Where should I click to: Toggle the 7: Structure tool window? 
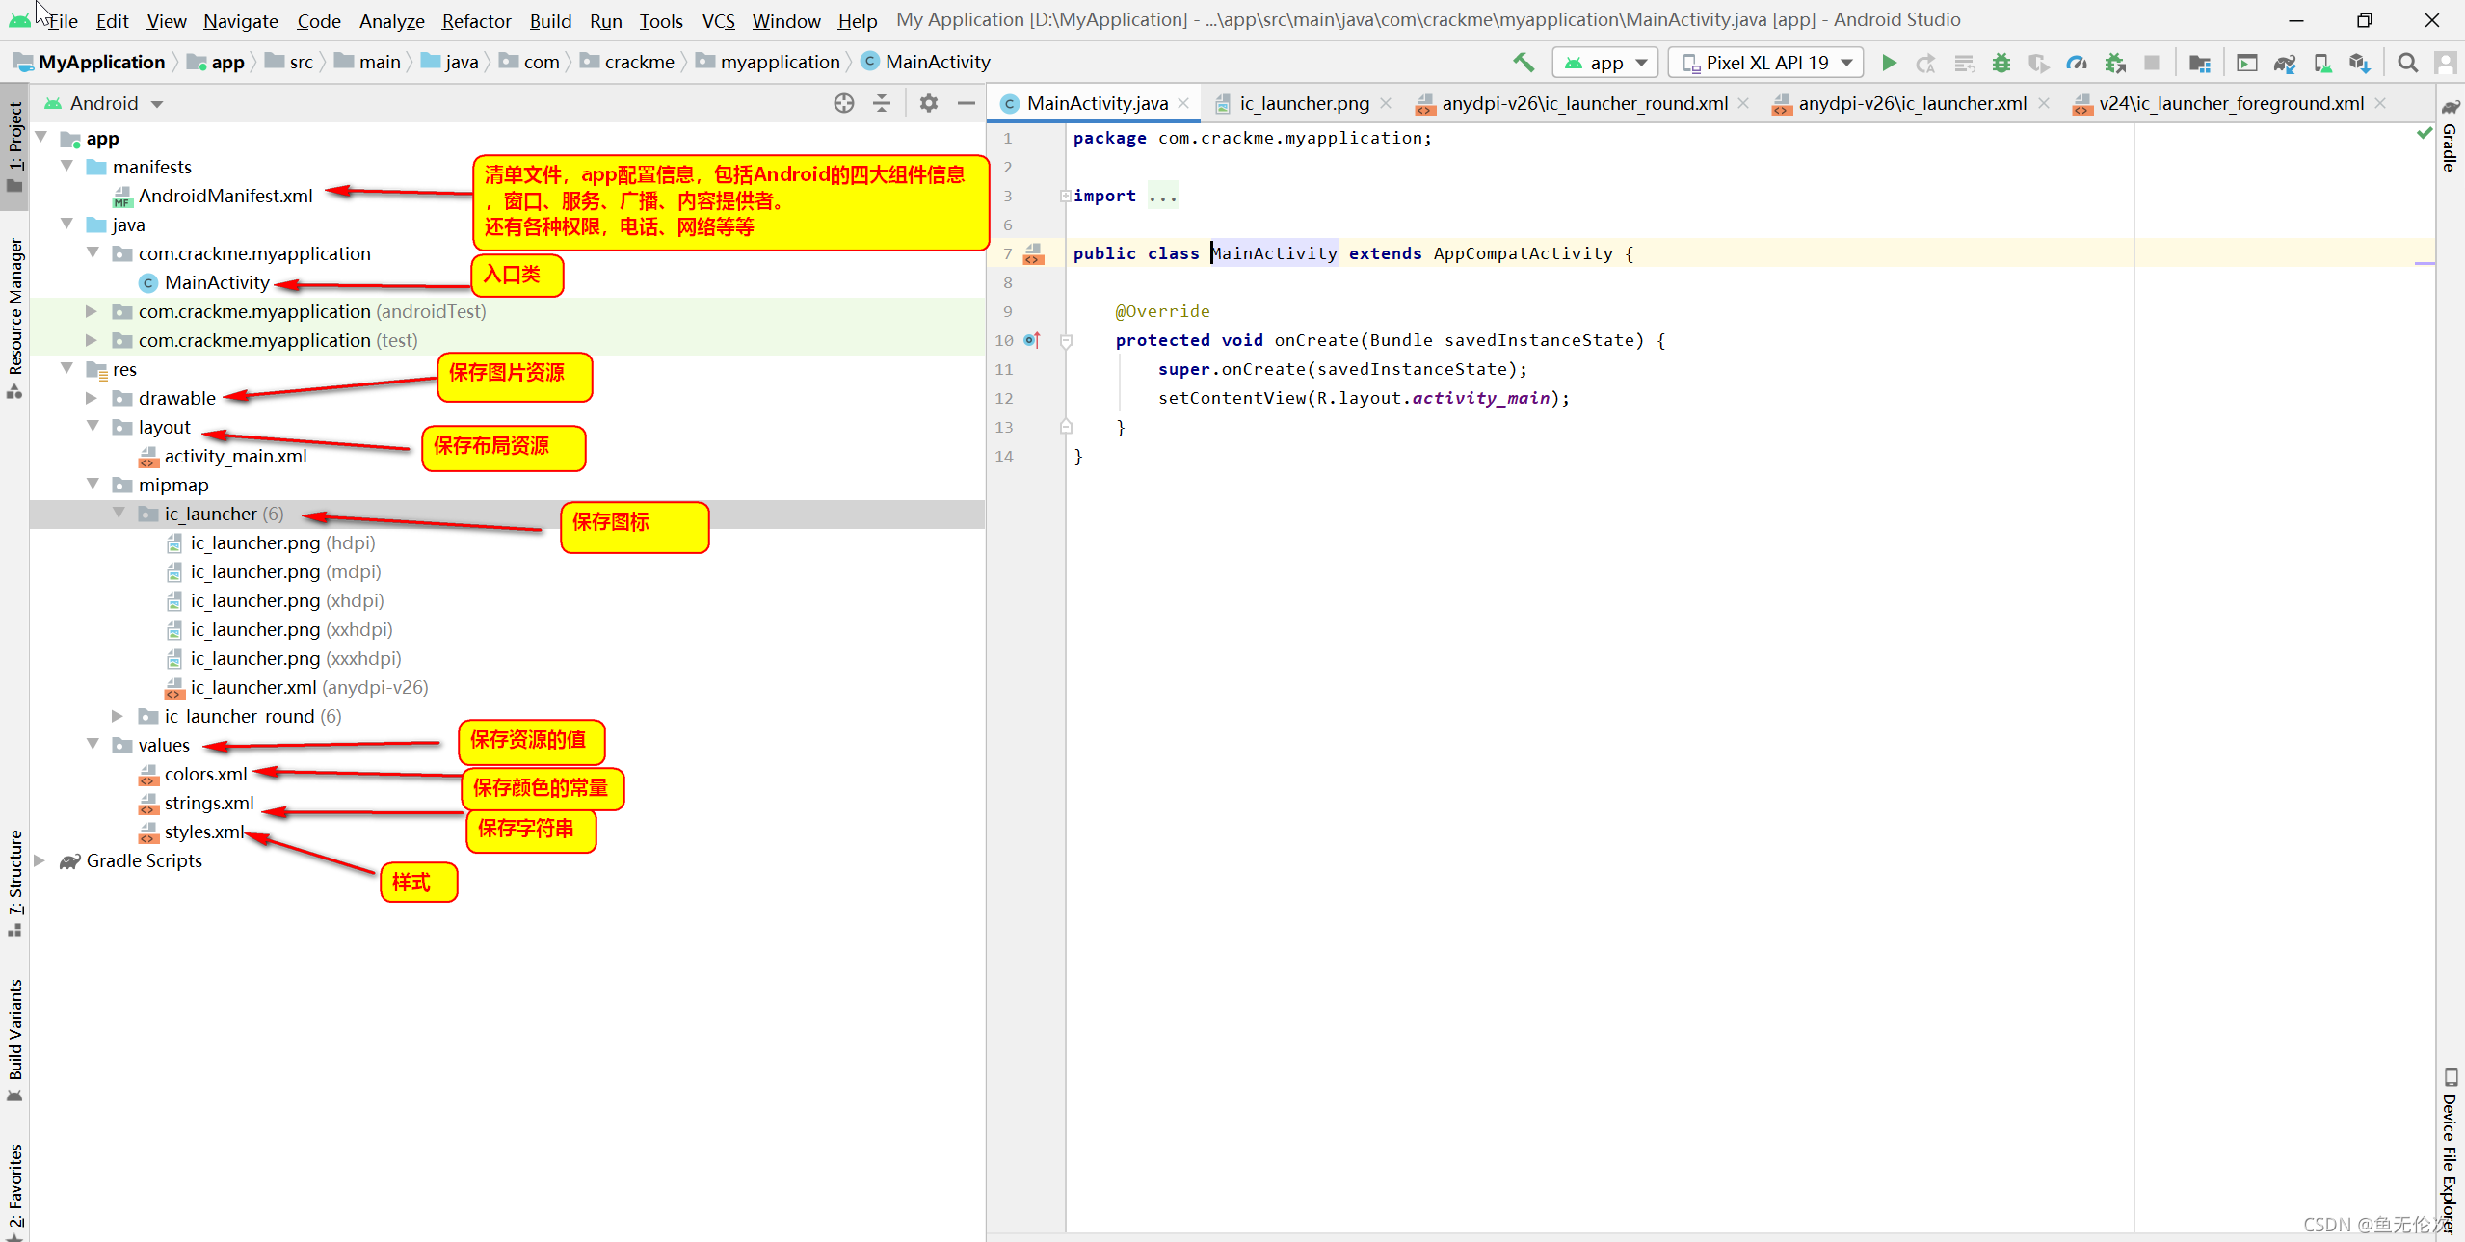(x=15, y=882)
